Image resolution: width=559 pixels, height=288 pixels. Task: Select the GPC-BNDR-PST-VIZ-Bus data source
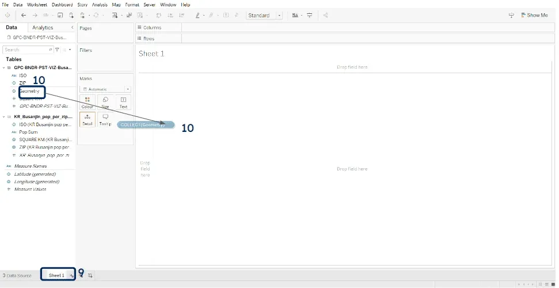37,37
